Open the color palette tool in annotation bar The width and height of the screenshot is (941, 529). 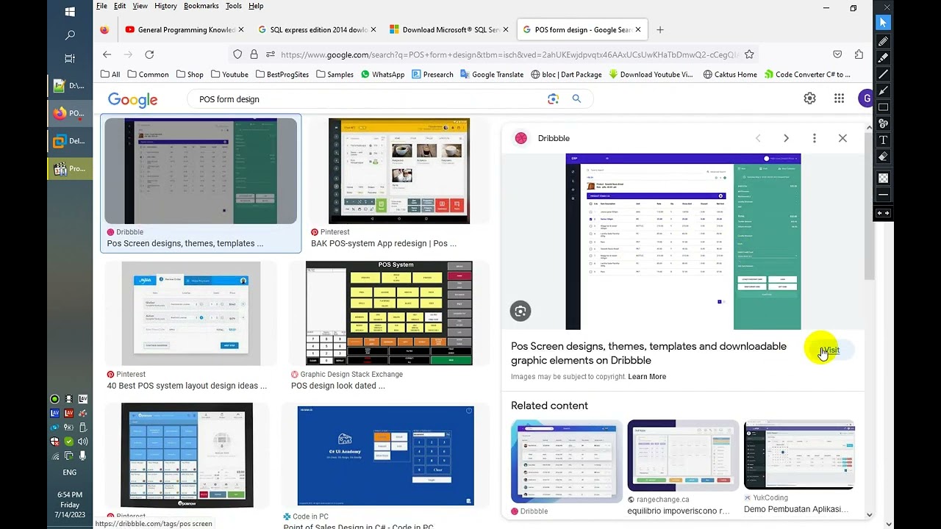(x=883, y=123)
